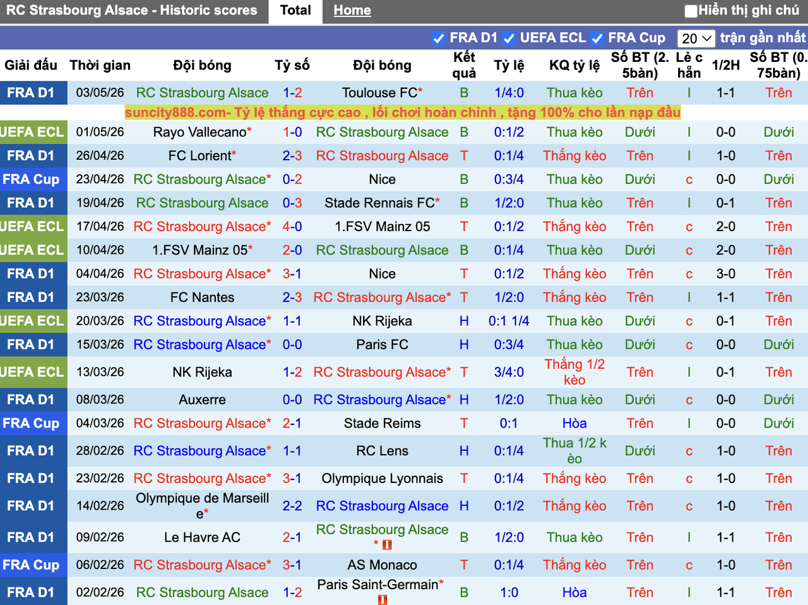Click 1.FSV Mainz 05 in the 17/04/26 row
The image size is (808, 605).
(383, 226)
